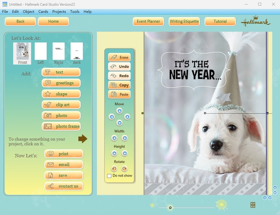Pan the canvas up with the arrow
The width and height of the screenshot is (280, 215).
(275, 187)
